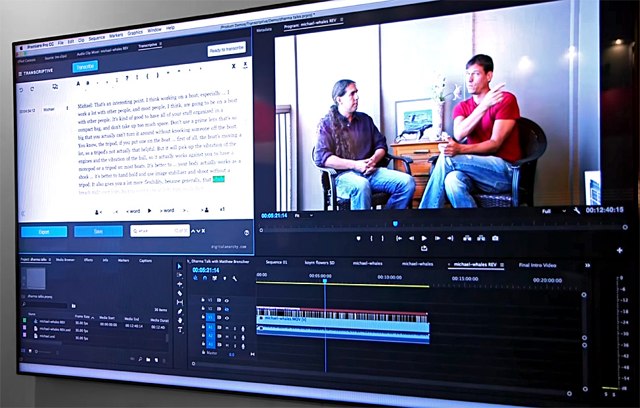The width and height of the screenshot is (640, 408).
Task: Open timeline display settings wrench
Action: click(235, 279)
